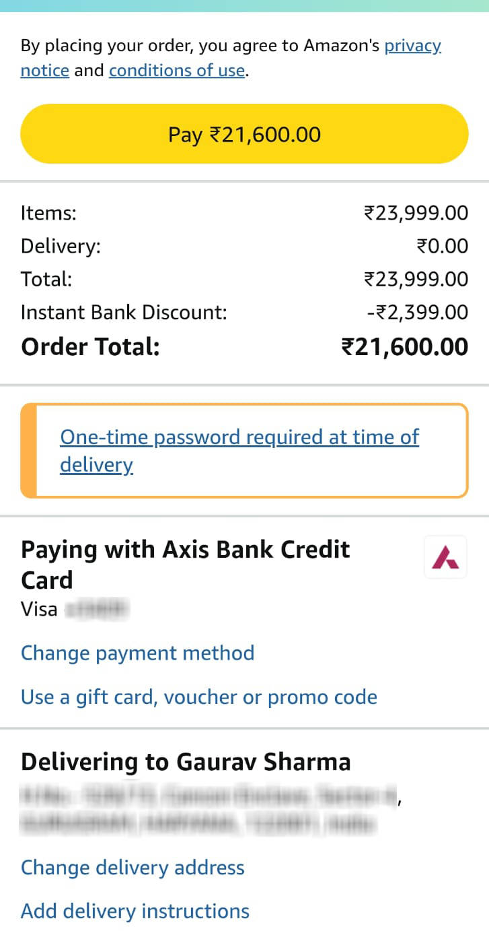Click the Instant Bank Discount label
Image resolution: width=489 pixels, height=931 pixels.
[x=124, y=313]
